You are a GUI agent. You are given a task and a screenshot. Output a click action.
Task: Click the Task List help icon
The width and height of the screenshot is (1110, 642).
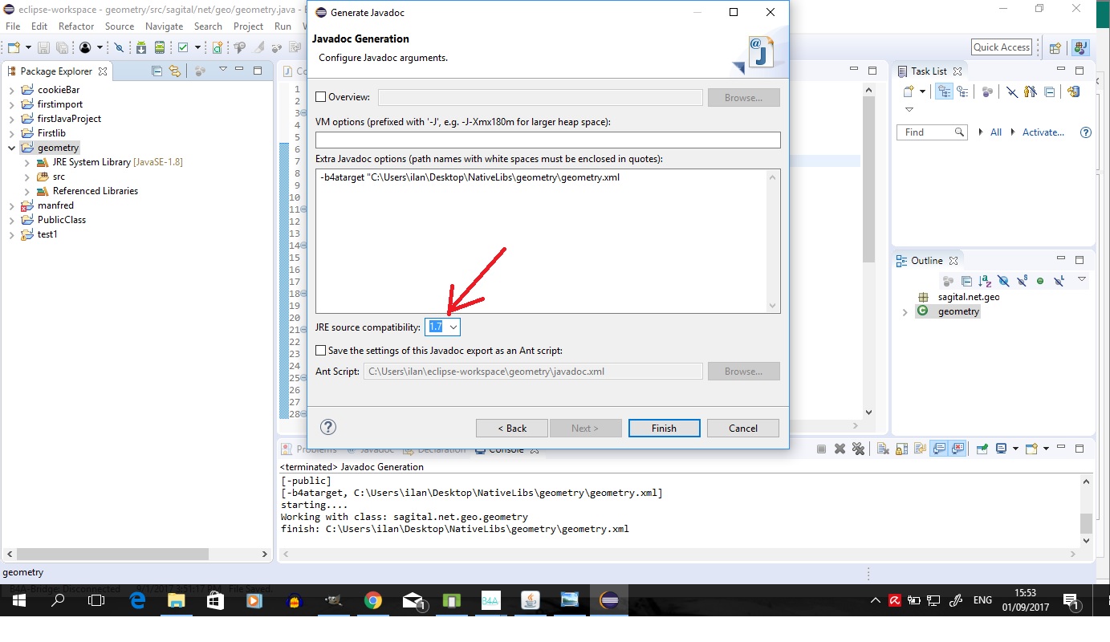coord(1086,132)
